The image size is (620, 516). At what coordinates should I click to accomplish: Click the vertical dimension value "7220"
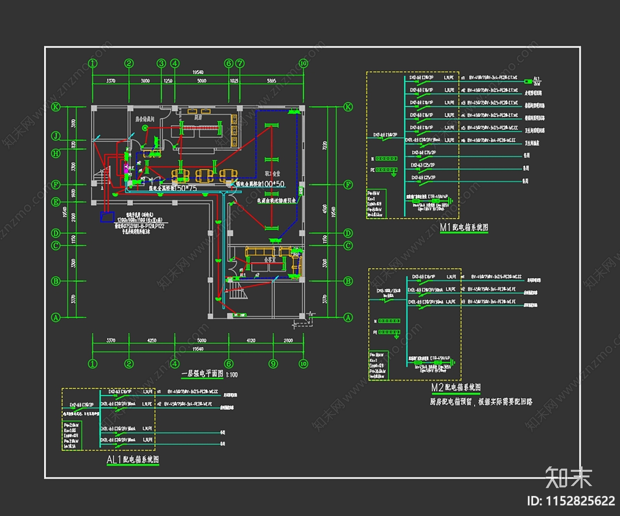point(325,146)
